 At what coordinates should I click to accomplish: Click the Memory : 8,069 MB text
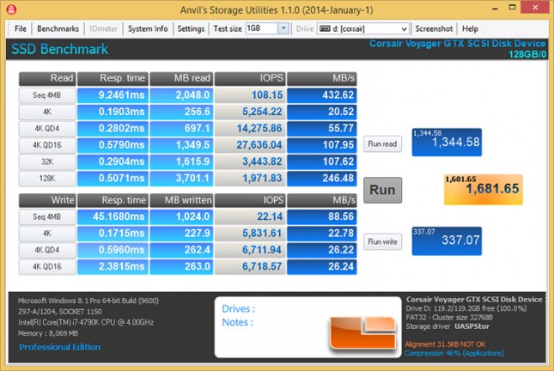click(48, 333)
